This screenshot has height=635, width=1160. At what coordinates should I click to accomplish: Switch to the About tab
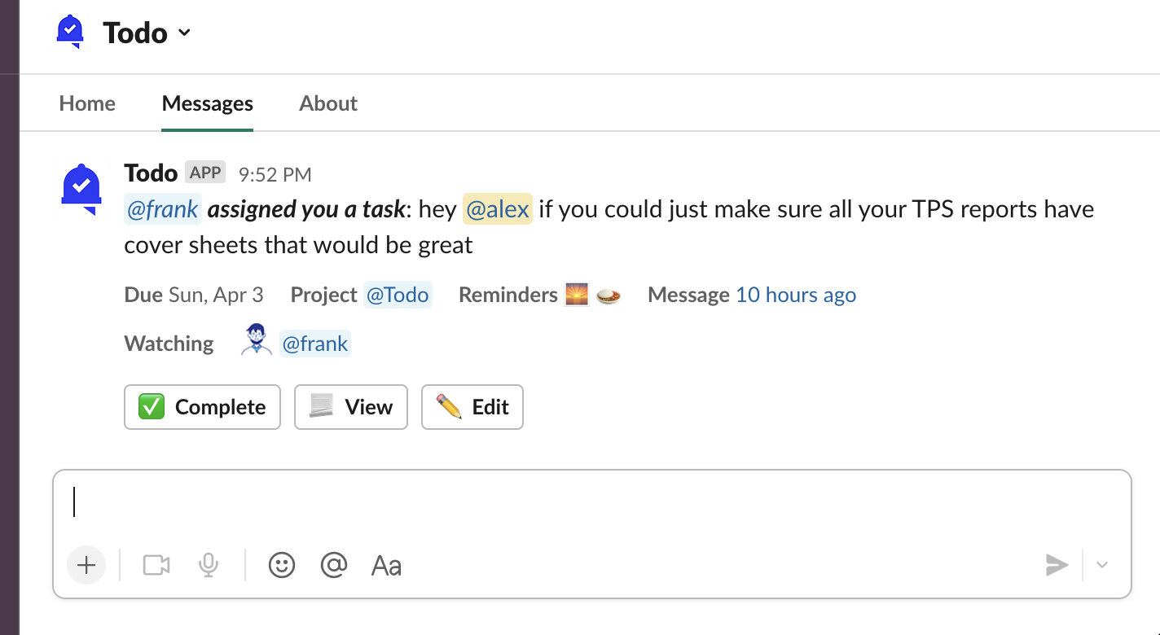pos(328,103)
